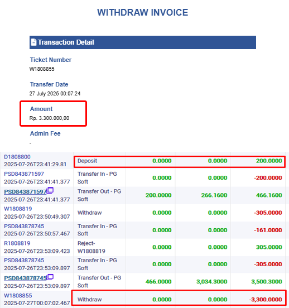
Task: Click the Amount label
Action: coord(41,109)
